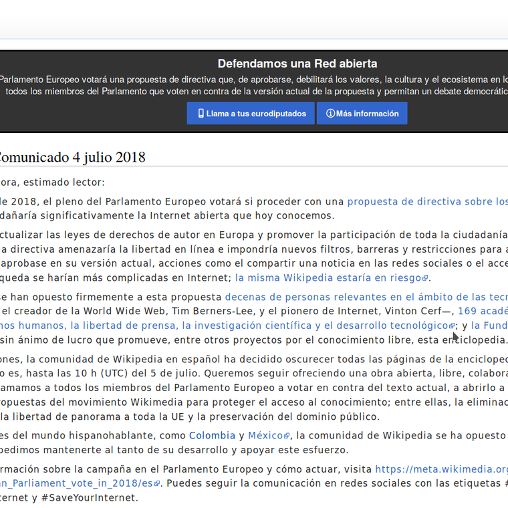
Task: Open the 'México' link
Action: [x=265, y=435]
